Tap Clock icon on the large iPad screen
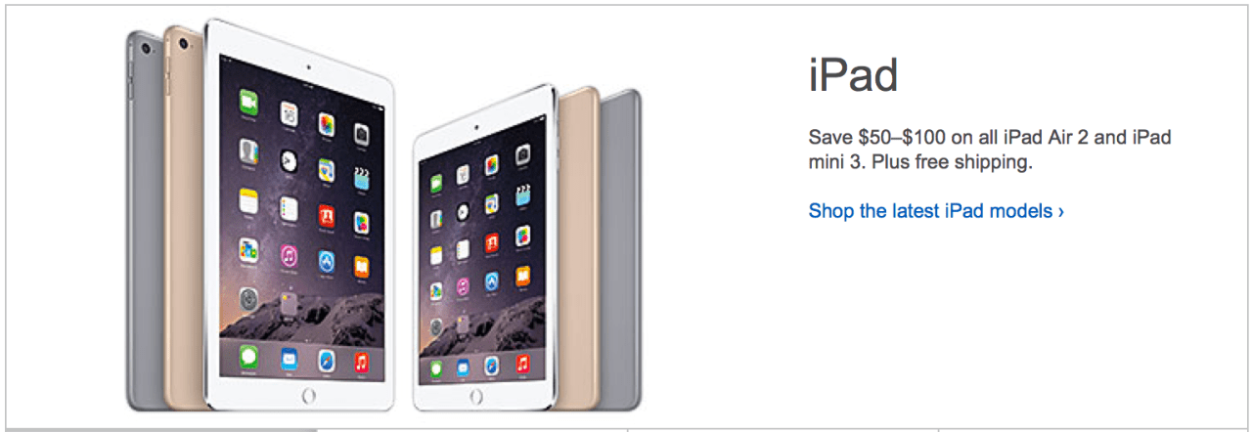This screenshot has width=1252, height=432. tap(288, 161)
